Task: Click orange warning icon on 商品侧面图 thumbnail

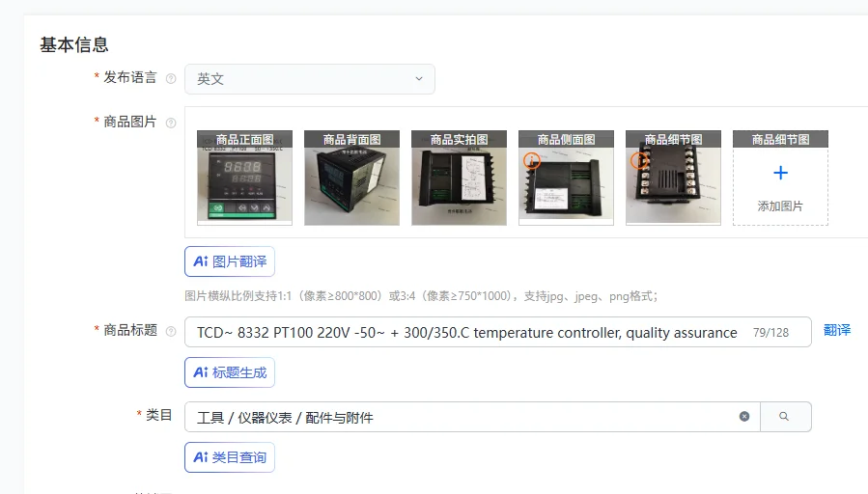Action: [x=532, y=160]
